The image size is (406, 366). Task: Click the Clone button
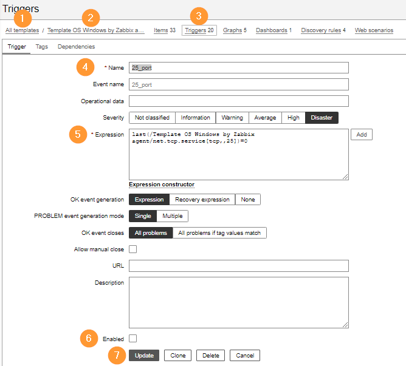(x=177, y=356)
